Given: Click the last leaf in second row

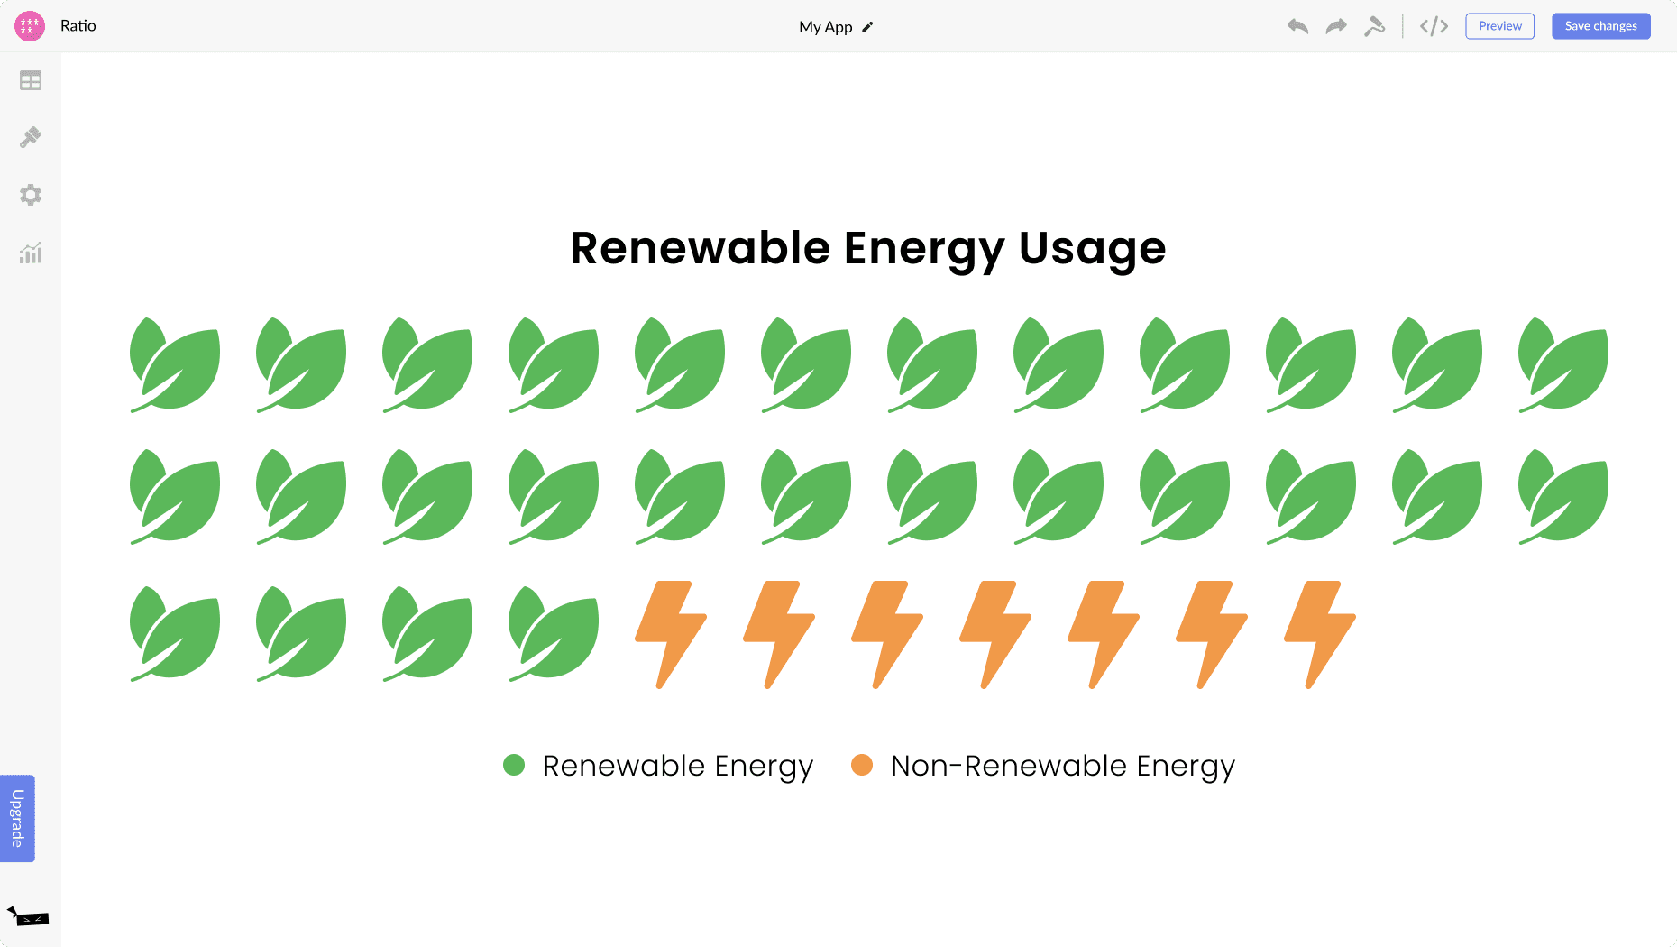Looking at the screenshot, I should (1563, 497).
